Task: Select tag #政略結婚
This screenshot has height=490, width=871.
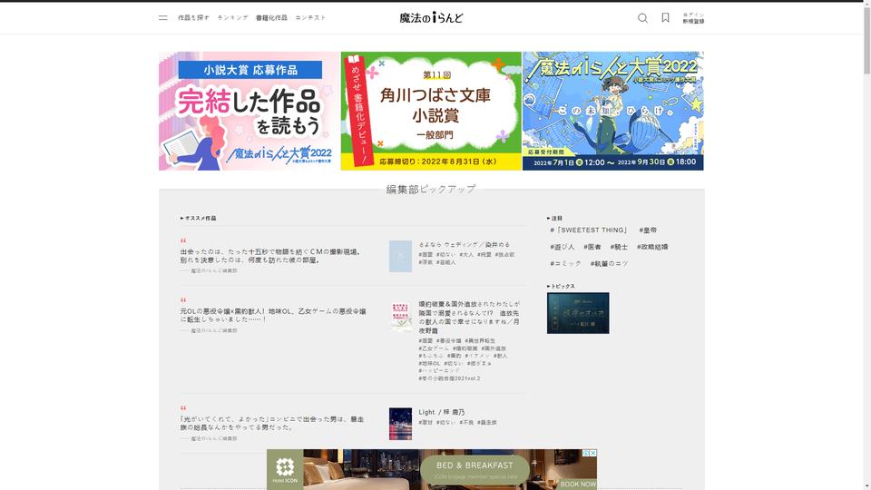Action: [652, 247]
